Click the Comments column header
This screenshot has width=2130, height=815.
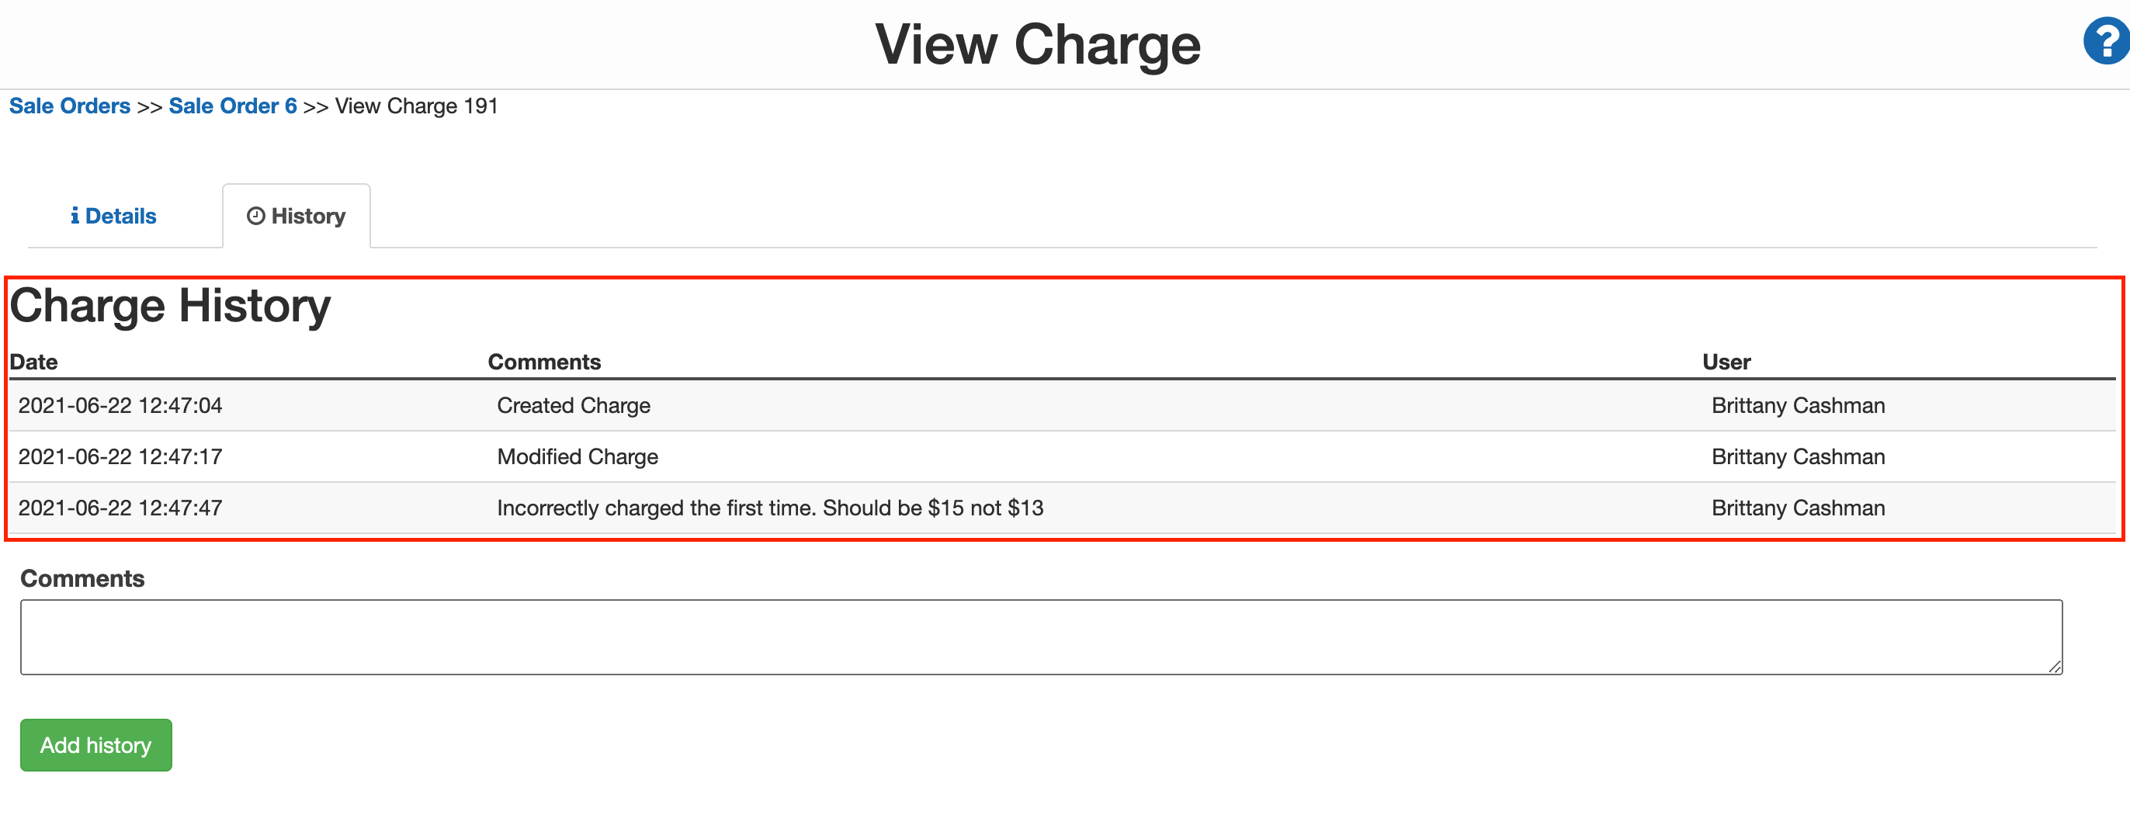[544, 361]
